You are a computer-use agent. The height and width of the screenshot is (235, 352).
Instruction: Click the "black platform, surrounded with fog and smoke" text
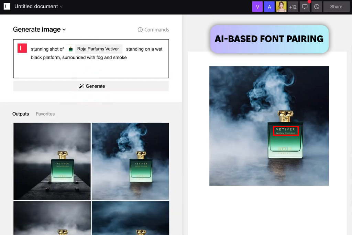79,57
